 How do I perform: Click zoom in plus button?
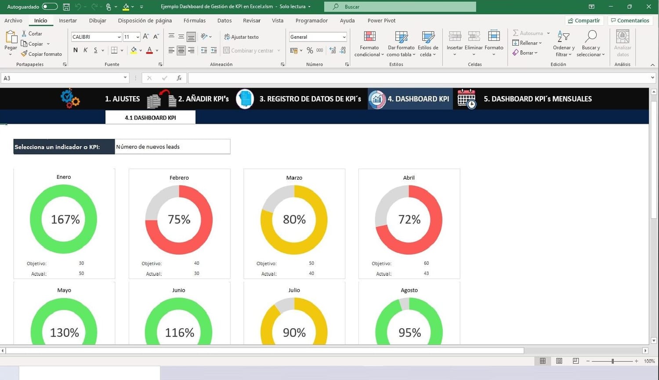point(636,361)
